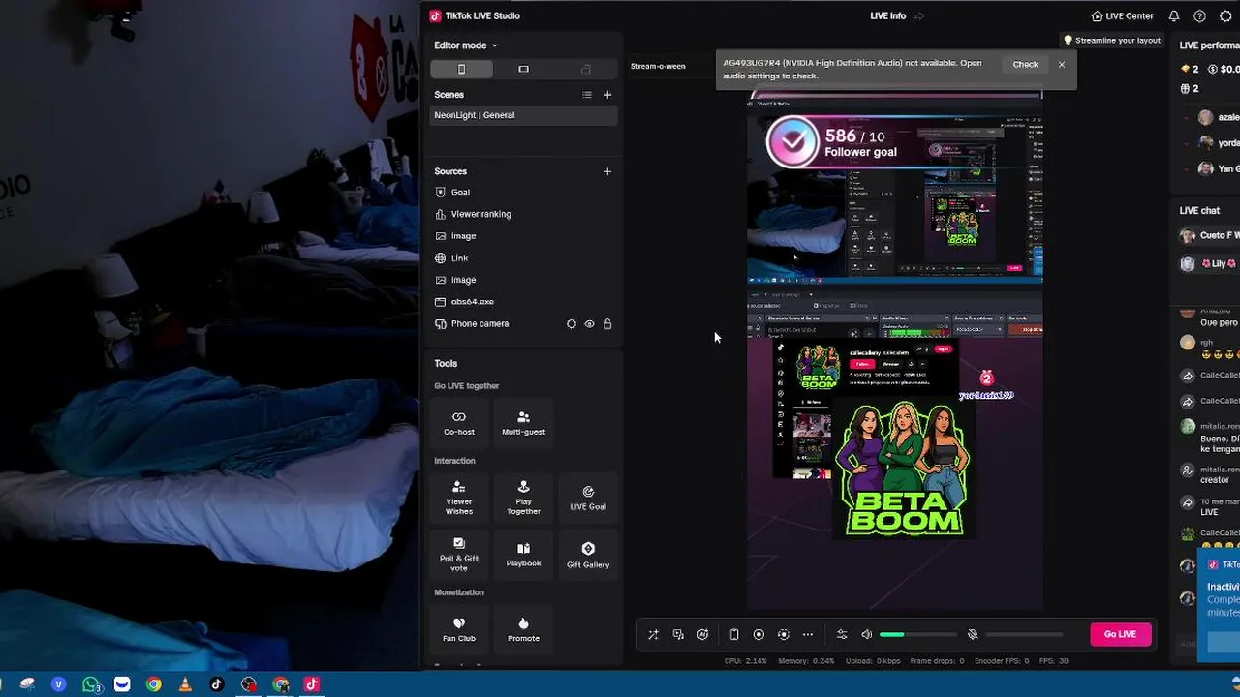1240x697 pixels.
Task: Select the BETA BOOM logo in preview
Action: tap(903, 468)
